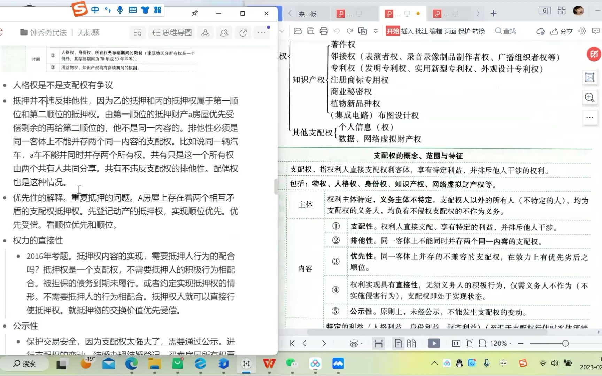Screen dimensions: 602x376
Task: Toggle Sogou Chinese/English input mode
Action: click(95, 10)
